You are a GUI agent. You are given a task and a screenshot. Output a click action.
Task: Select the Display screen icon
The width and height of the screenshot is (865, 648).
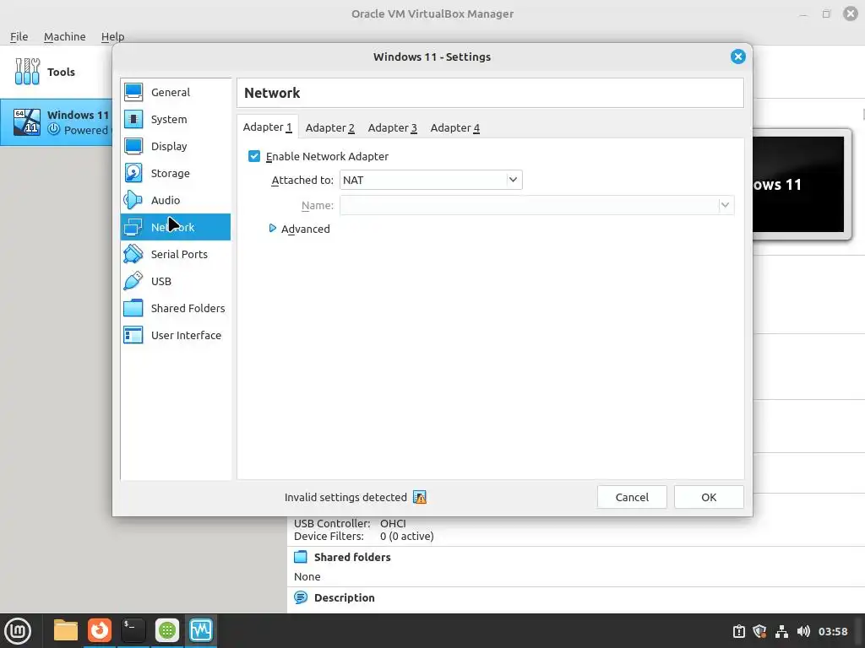click(133, 146)
